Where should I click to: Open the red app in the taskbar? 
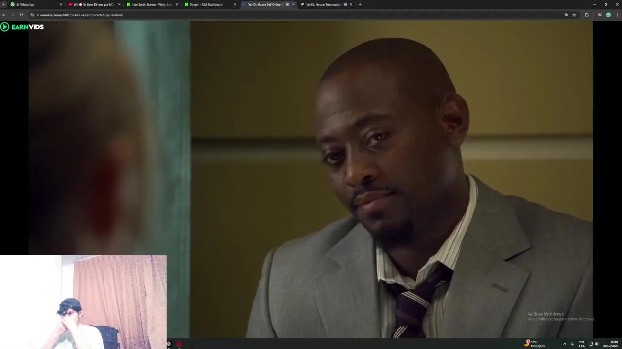[x=179, y=344]
